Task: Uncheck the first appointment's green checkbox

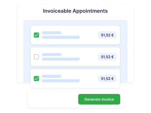Action: click(36, 35)
